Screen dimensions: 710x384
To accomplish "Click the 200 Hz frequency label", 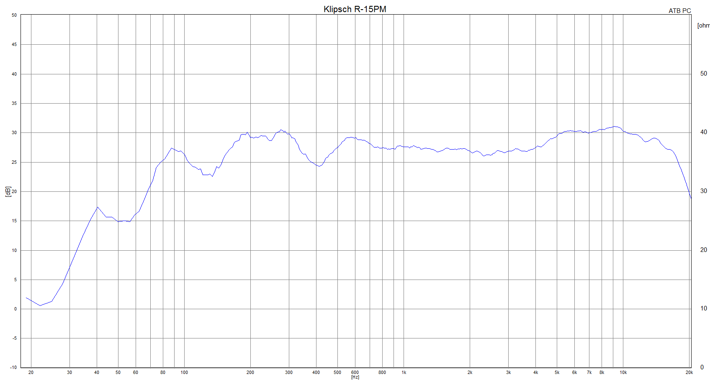I will 250,372.
